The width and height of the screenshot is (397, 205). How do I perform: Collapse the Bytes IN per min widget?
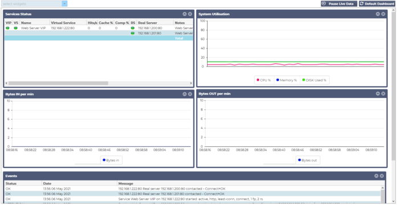pos(185,94)
